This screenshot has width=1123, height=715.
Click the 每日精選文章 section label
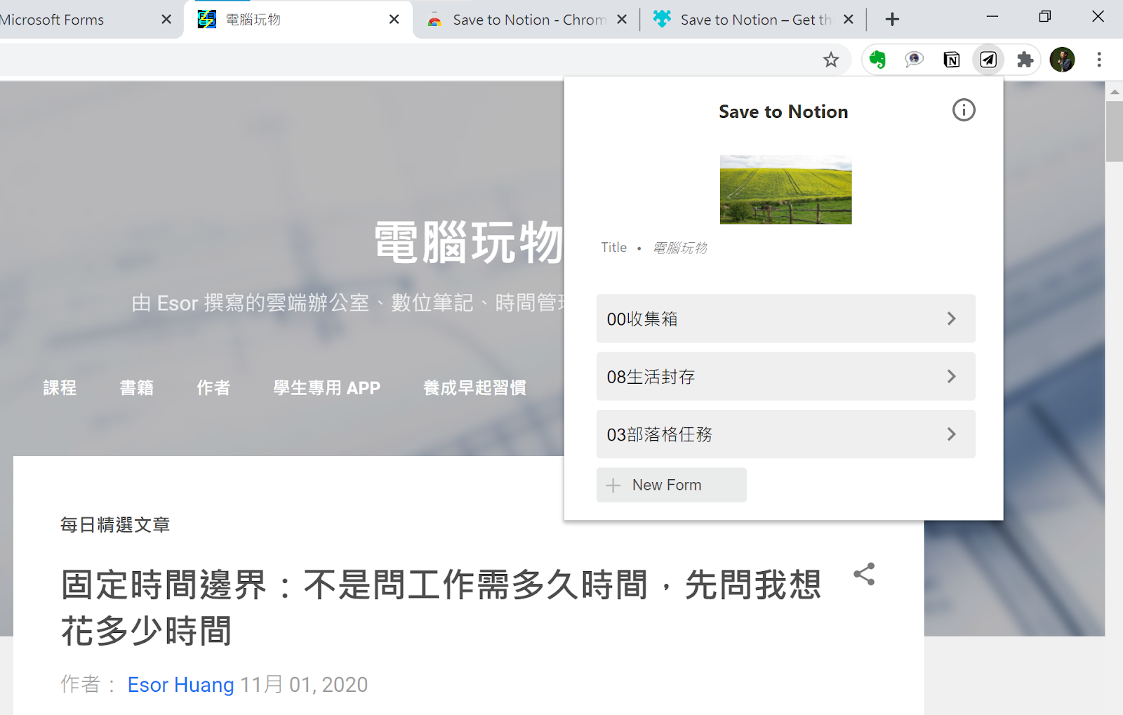coord(115,525)
